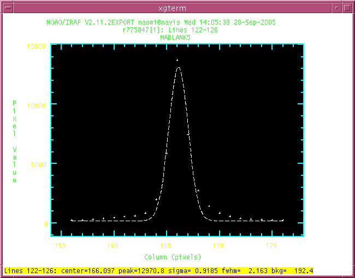Click the 0 label on the y-axis
355x278 pixels.
(46, 224)
